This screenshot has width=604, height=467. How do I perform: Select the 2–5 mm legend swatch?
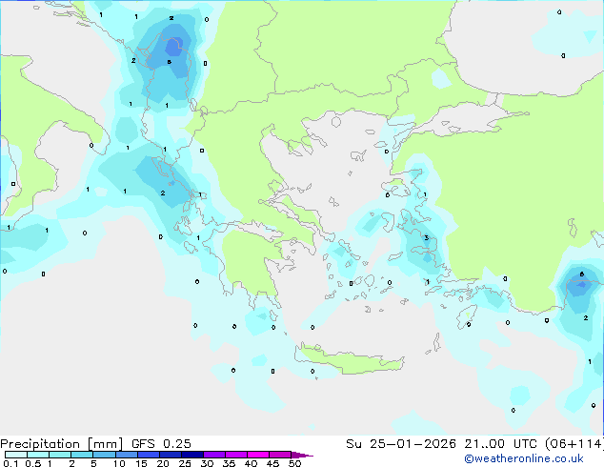(x=82, y=455)
